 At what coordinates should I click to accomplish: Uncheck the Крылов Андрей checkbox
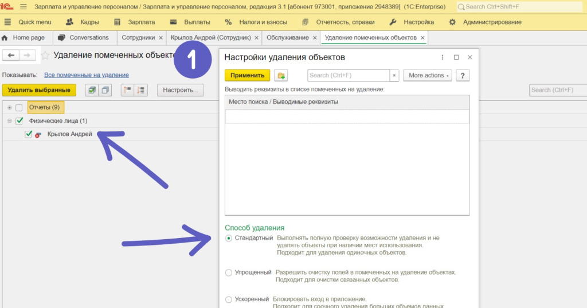coord(29,134)
